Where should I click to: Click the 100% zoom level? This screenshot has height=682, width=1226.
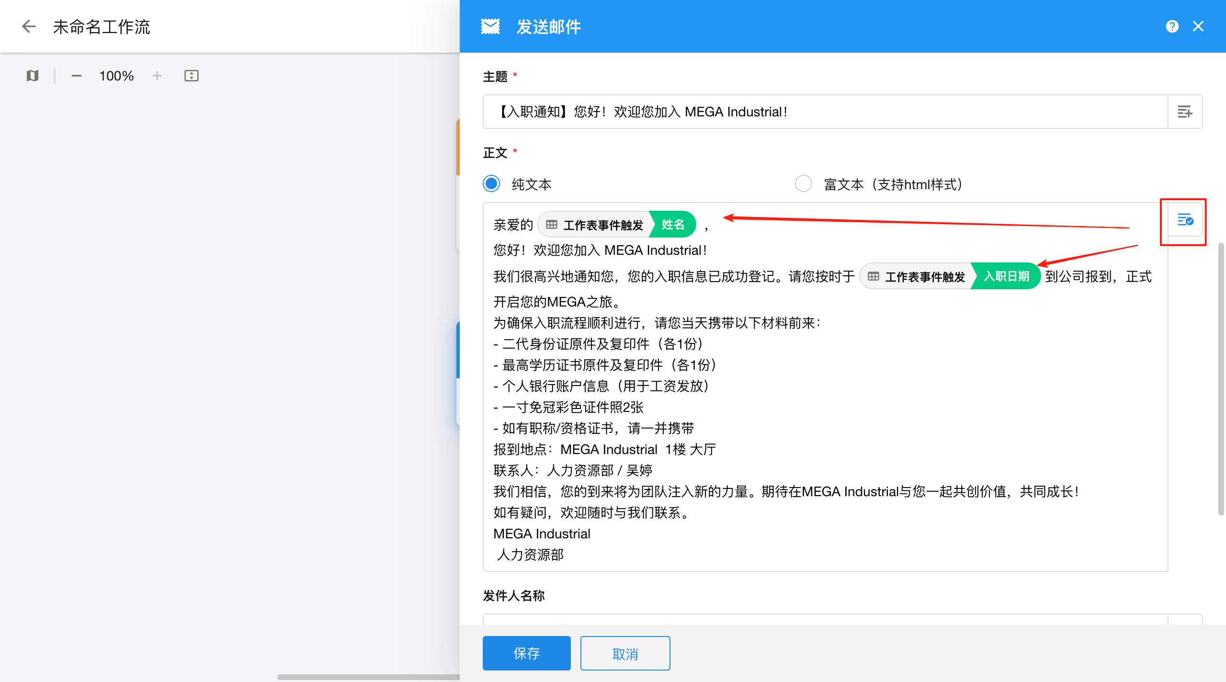[x=116, y=76]
